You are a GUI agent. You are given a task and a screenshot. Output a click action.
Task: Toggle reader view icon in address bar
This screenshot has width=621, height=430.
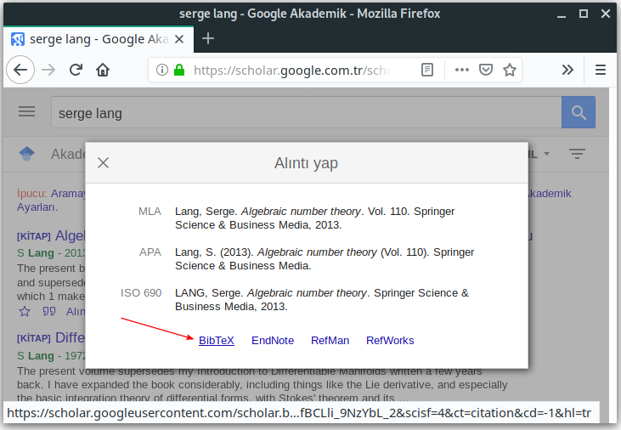tap(427, 71)
